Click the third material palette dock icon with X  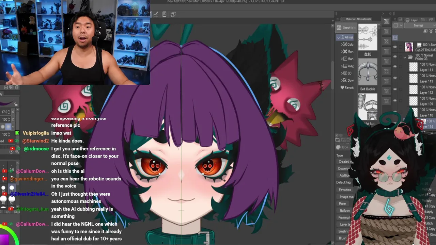(x=386, y=41)
